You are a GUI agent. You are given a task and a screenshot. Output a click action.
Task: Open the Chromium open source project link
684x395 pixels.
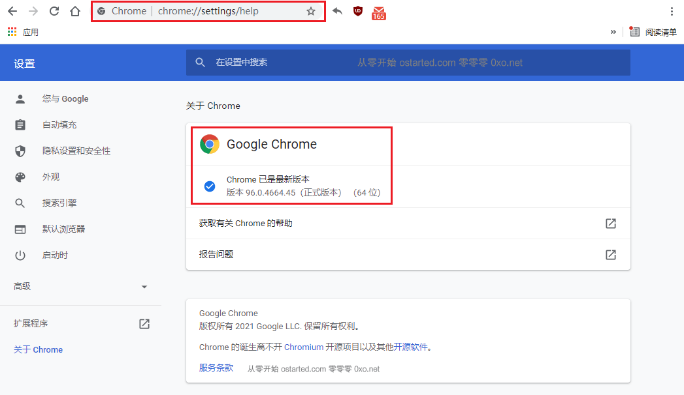point(304,347)
